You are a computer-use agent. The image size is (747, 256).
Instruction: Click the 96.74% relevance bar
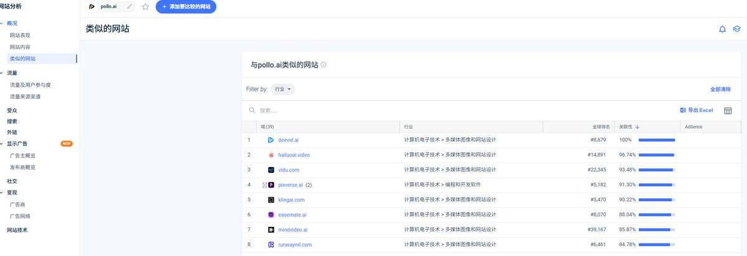[x=657, y=155]
